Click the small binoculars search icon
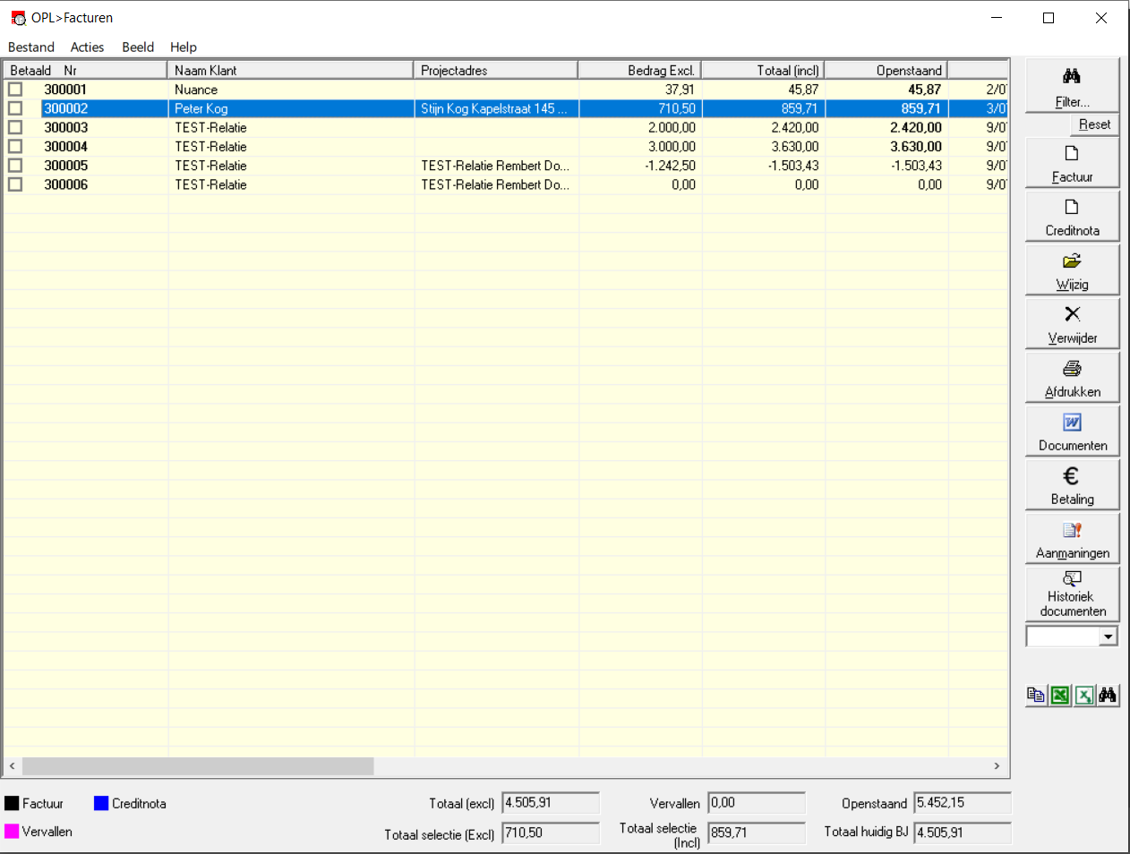 [1108, 696]
